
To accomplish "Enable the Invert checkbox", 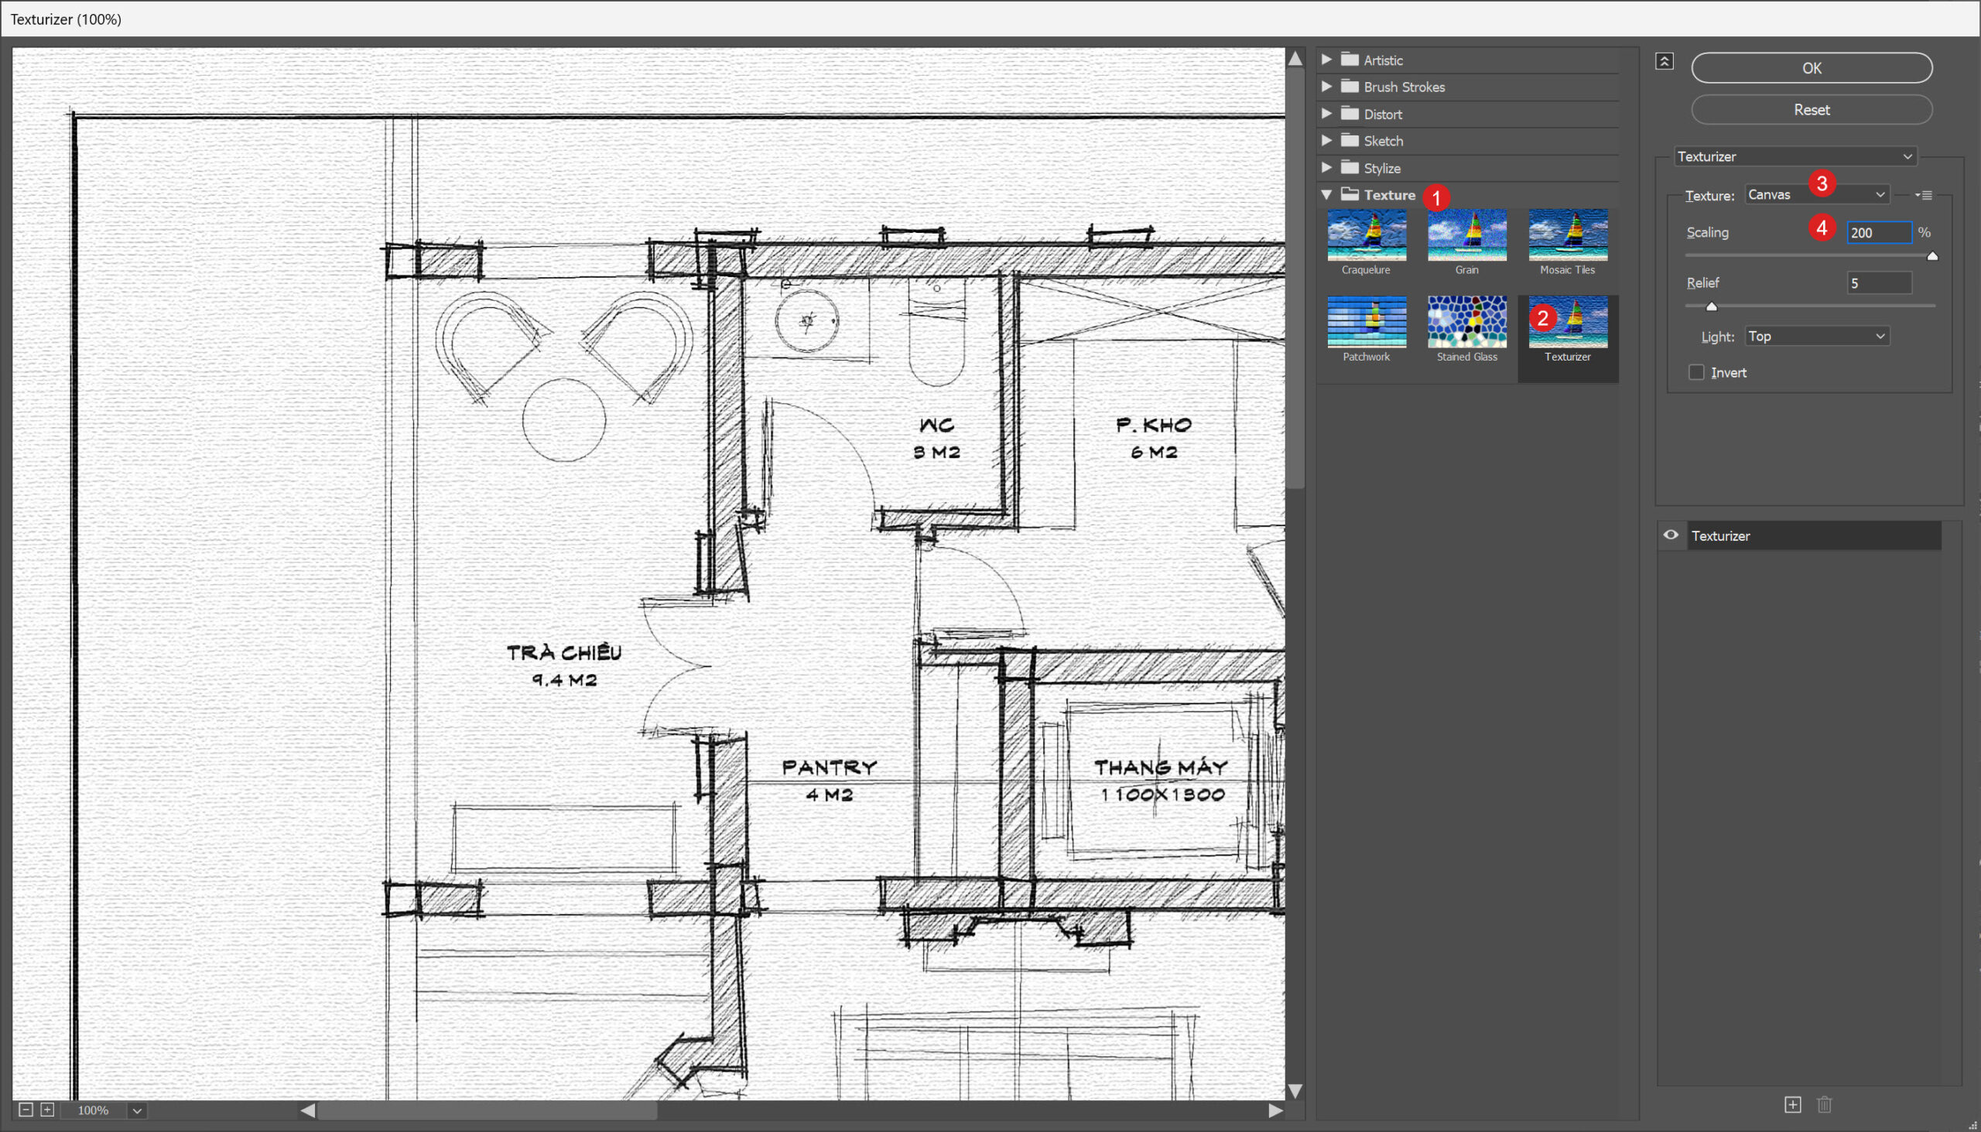I will click(x=1696, y=372).
